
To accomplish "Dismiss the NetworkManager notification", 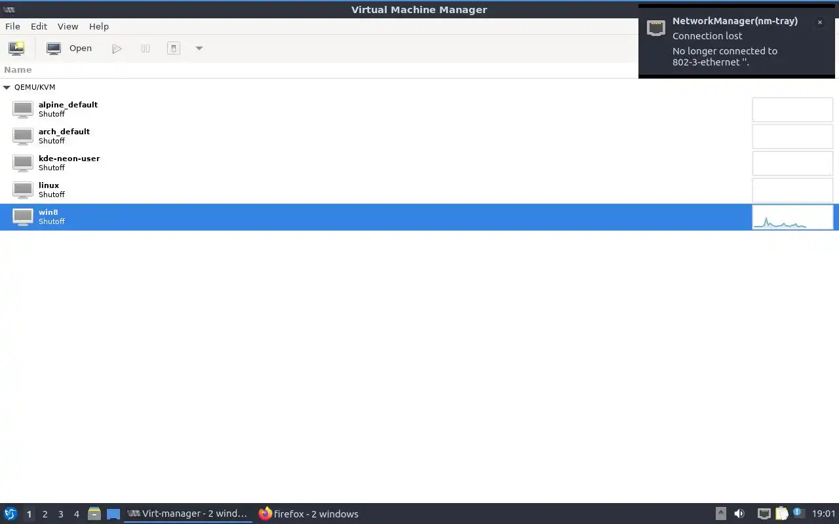I will 819,22.
